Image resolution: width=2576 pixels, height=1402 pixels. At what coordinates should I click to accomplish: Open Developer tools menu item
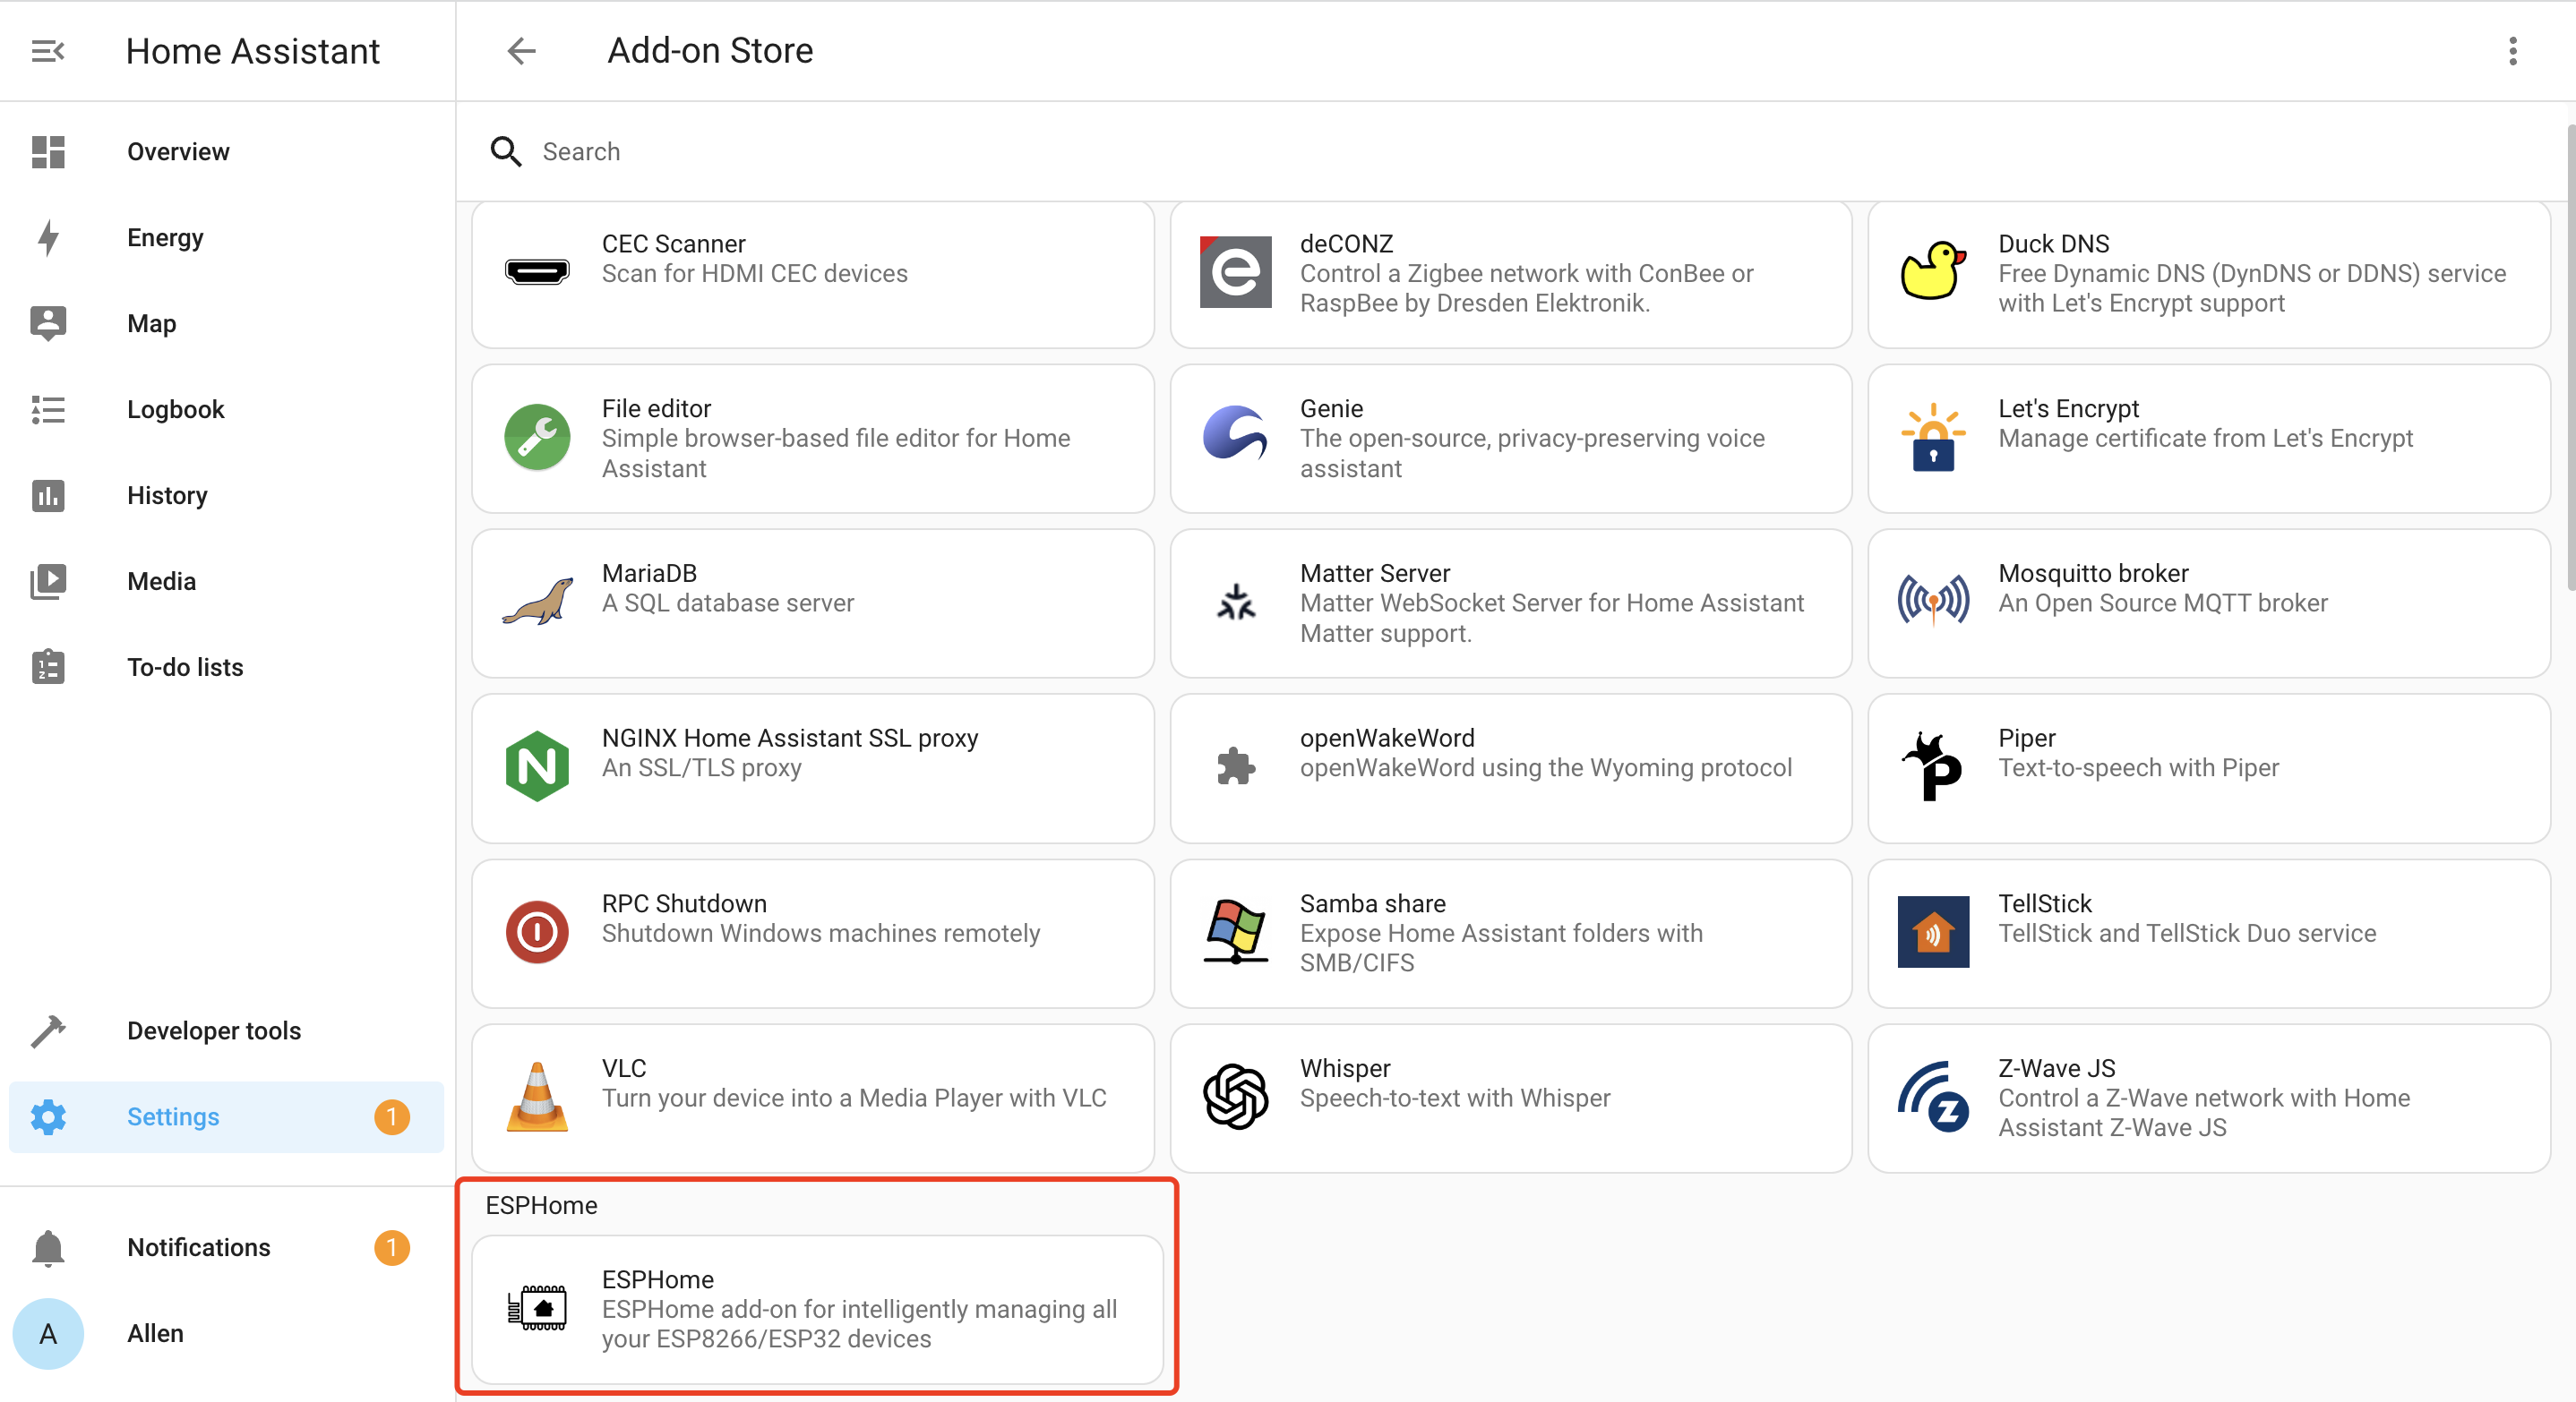(214, 1030)
